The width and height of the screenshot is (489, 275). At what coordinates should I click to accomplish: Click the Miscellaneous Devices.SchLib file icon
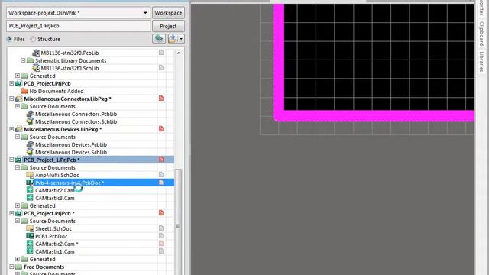[31, 152]
